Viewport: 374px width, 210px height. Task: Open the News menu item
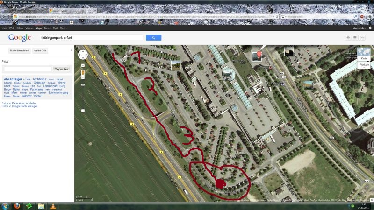coord(47,28)
